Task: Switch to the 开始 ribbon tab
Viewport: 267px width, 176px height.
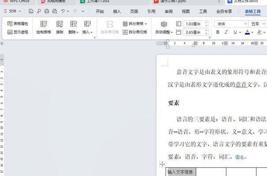Action: [x=100, y=11]
